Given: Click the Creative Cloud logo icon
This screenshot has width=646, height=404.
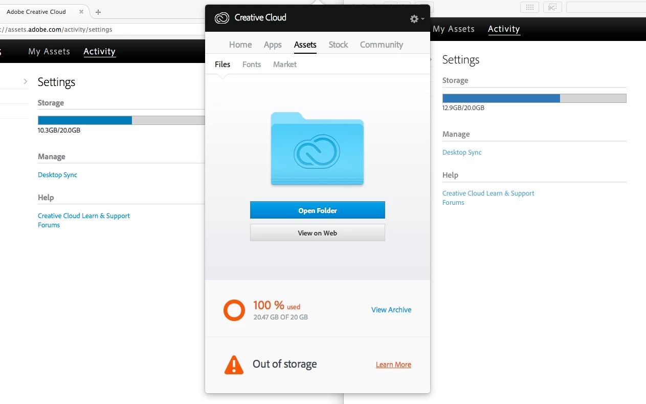Looking at the screenshot, I should (x=221, y=18).
